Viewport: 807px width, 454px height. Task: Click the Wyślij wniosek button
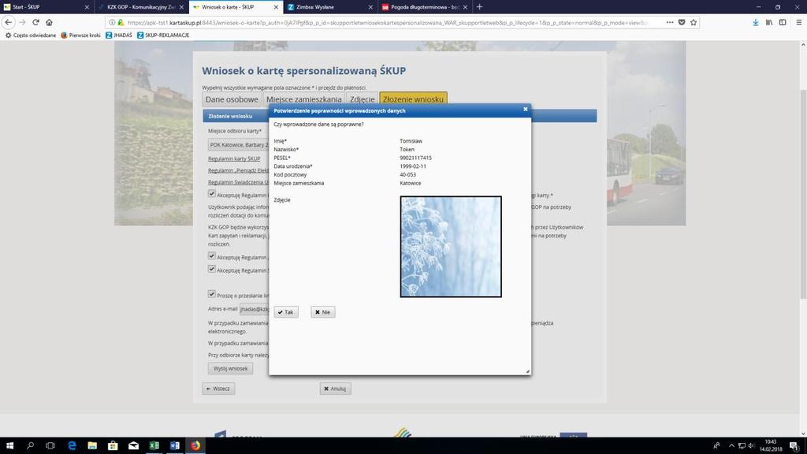point(231,369)
